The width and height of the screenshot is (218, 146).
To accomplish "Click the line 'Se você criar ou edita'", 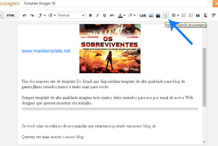I will tap(89, 126).
